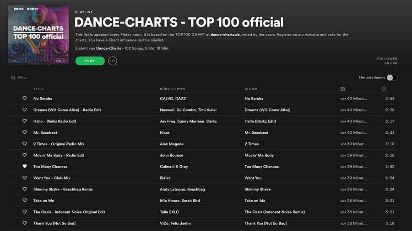Click the heart beside Take on Me

point(24,200)
